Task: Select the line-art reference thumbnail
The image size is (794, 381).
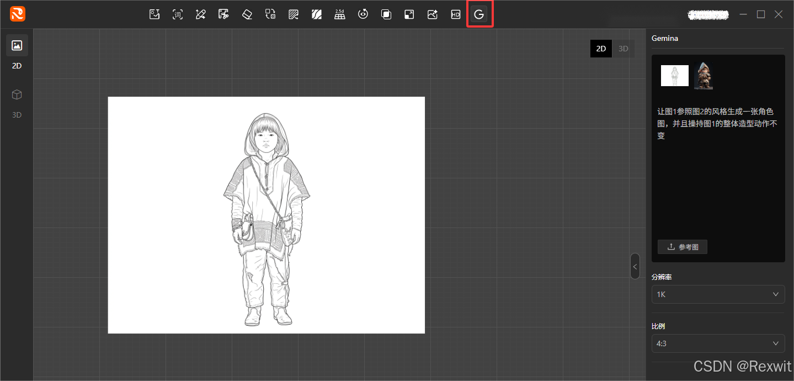Action: (674, 76)
